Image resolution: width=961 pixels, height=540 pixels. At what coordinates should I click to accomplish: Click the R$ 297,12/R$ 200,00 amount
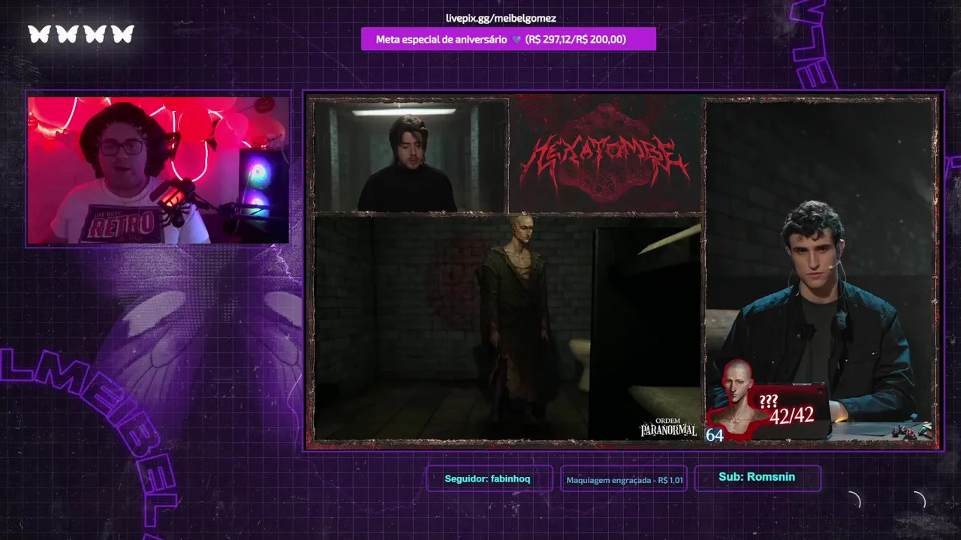click(576, 39)
